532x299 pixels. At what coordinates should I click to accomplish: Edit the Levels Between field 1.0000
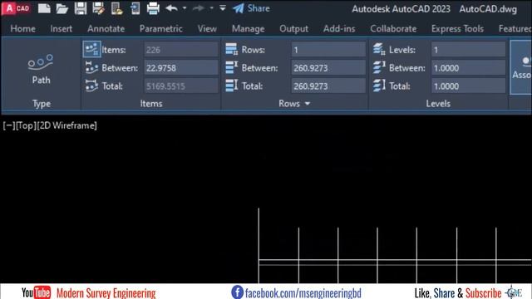point(468,68)
